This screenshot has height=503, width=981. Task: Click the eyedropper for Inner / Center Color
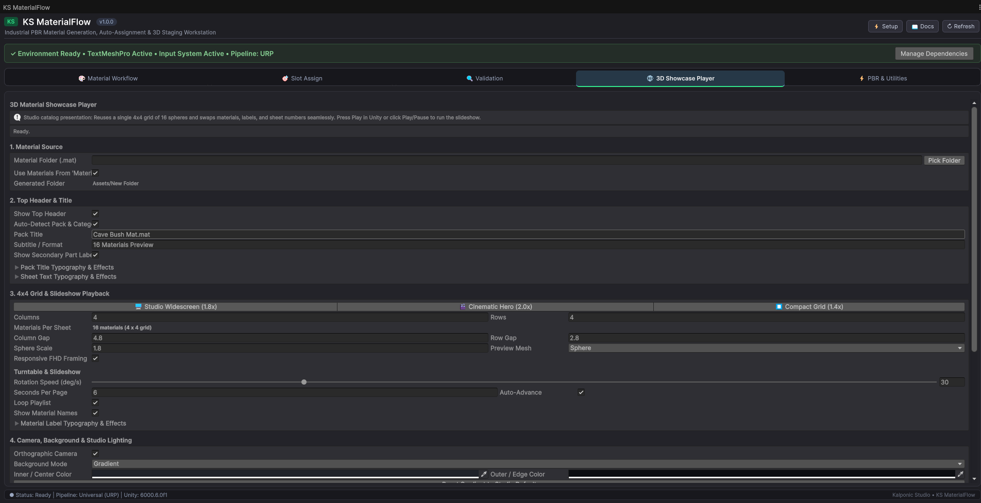[x=484, y=474]
